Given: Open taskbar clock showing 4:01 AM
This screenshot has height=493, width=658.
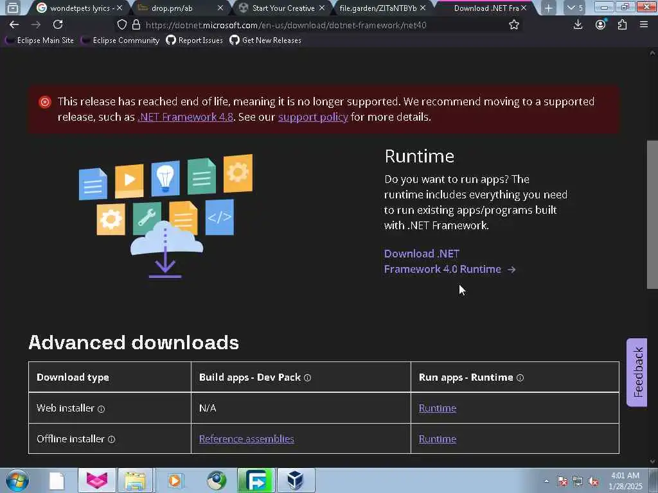Looking at the screenshot, I should click(625, 481).
